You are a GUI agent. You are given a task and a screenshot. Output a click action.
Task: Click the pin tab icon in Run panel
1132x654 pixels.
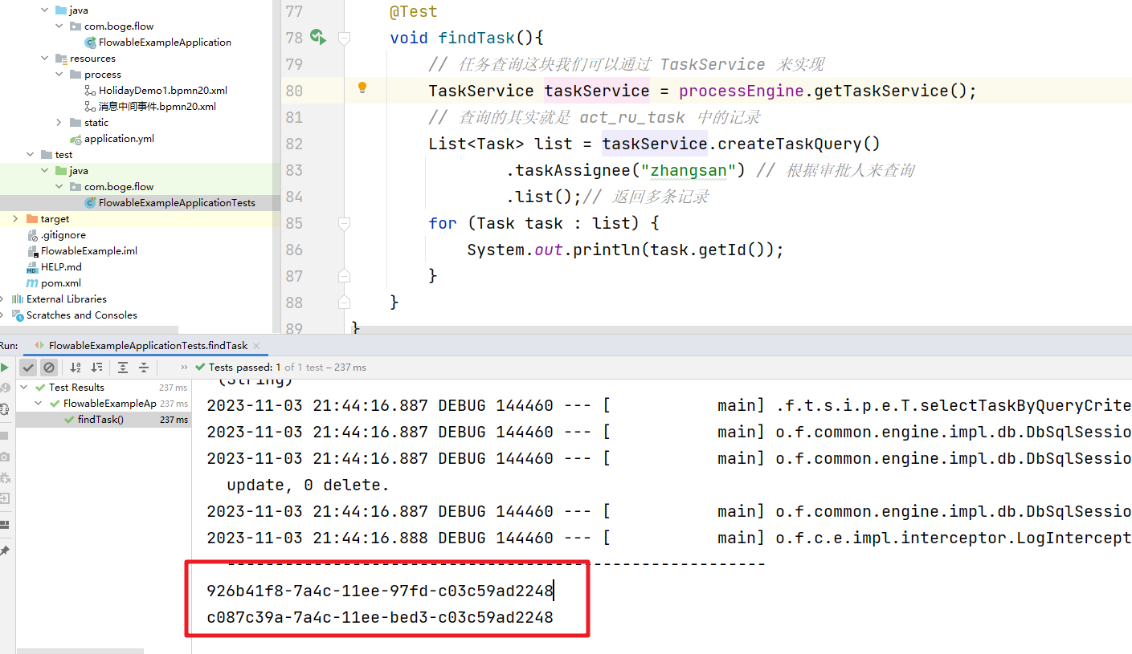coord(5,551)
